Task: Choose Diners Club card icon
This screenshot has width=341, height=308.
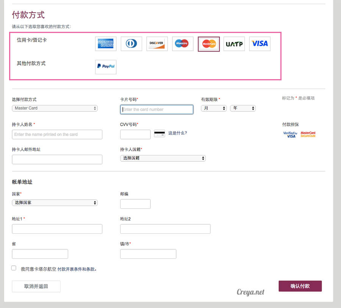Action: 131,44
